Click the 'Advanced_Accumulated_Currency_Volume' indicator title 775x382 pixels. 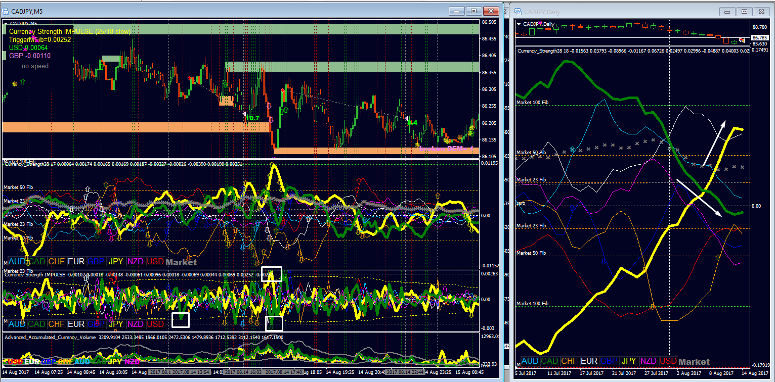pyautogui.click(x=50, y=337)
